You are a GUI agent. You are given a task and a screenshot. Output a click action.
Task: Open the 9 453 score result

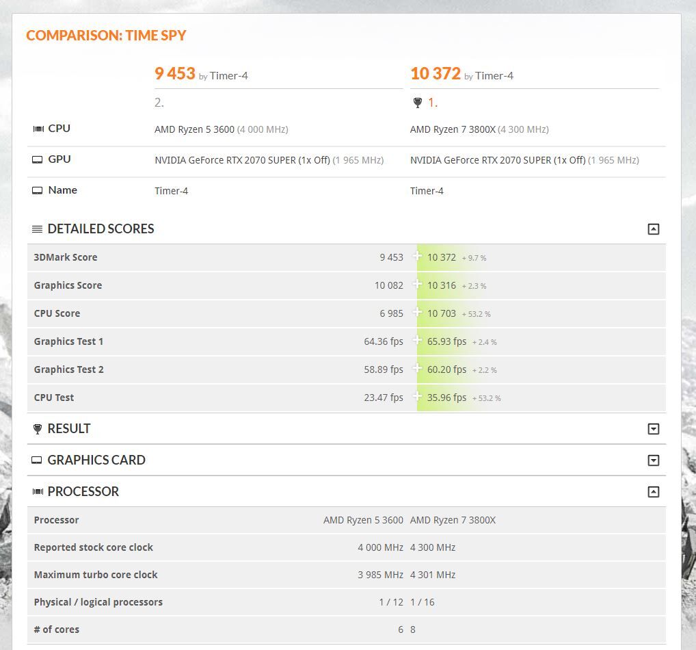click(x=174, y=73)
